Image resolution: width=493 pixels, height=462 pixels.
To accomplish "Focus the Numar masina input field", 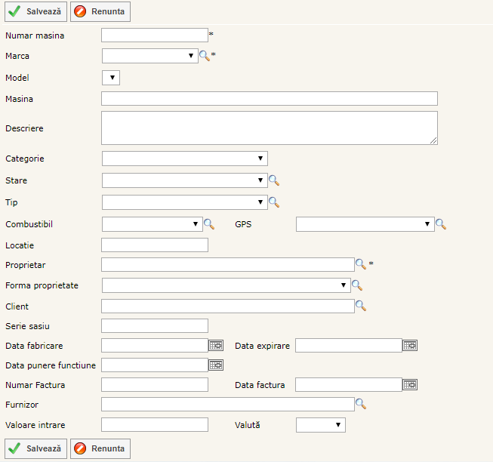I will (154, 35).
